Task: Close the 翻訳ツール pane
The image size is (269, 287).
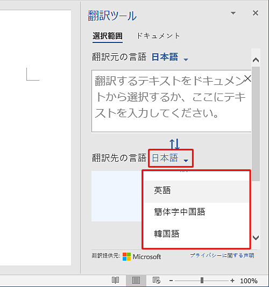Action: tap(256, 13)
